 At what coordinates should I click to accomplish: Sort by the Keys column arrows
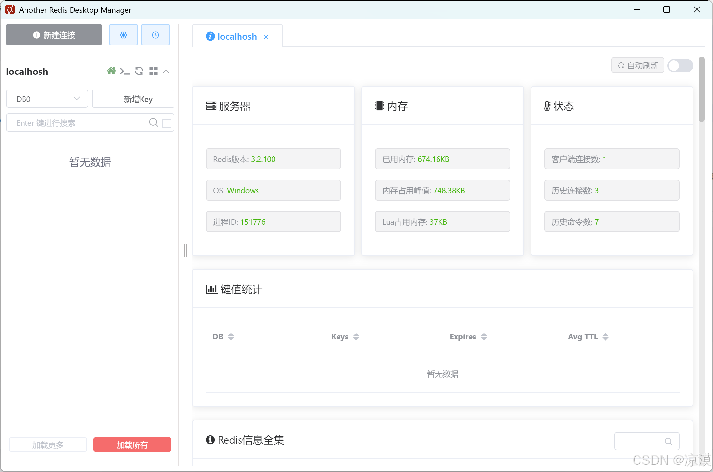pos(356,337)
